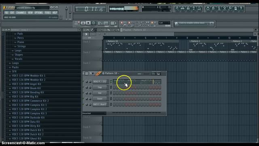Select the Pattern 10 clip on Track 1

[142, 45]
